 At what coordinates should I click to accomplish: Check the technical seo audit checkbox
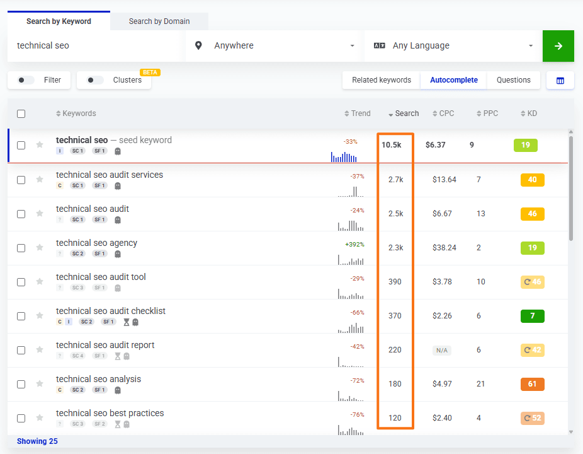(x=21, y=214)
